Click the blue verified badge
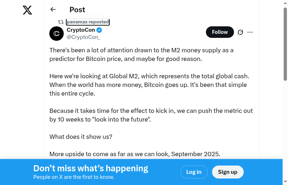This screenshot has height=185, width=288. click(x=99, y=30)
